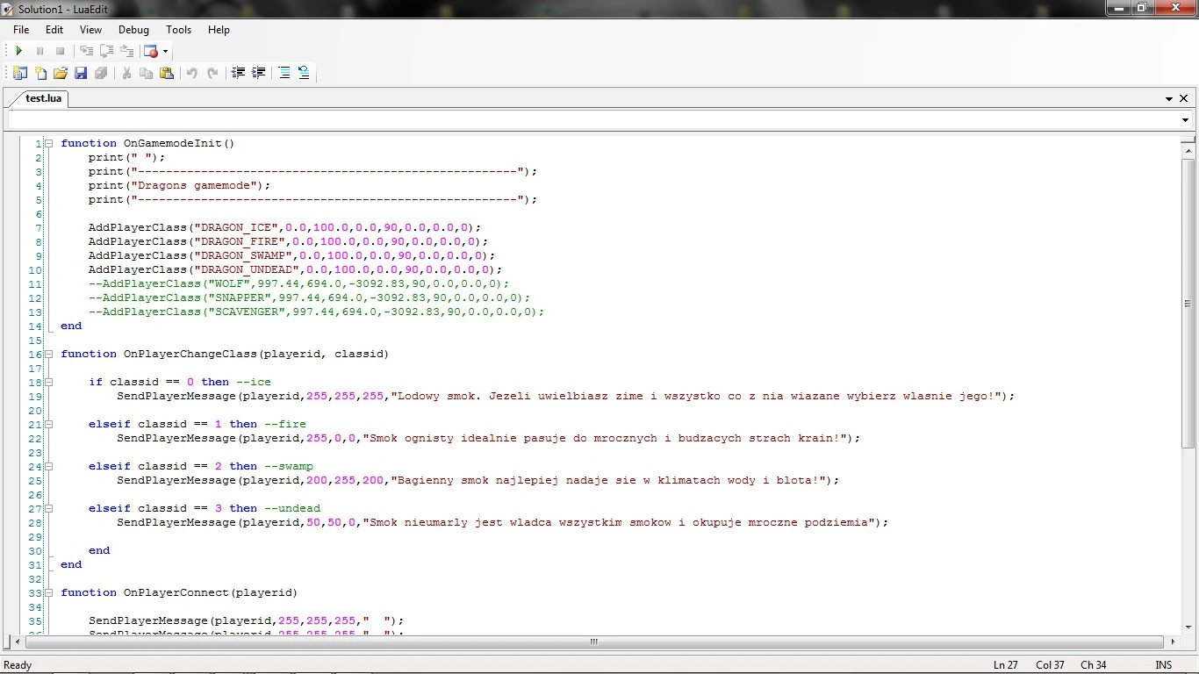1199x674 pixels.
Task: Click the "Col 37" status bar entry
Action: (x=1050, y=665)
